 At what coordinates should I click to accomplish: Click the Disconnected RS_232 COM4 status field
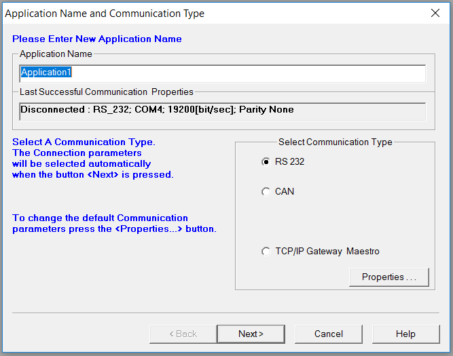pyautogui.click(x=223, y=111)
